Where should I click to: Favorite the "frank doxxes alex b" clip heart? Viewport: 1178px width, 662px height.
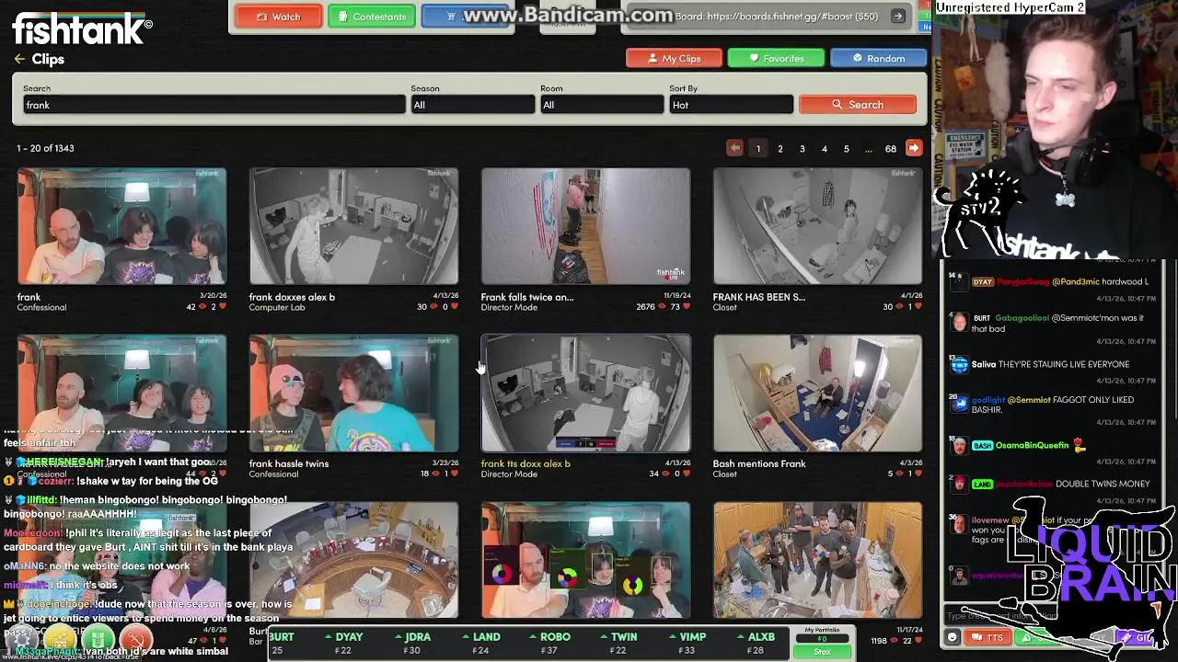pyautogui.click(x=454, y=307)
